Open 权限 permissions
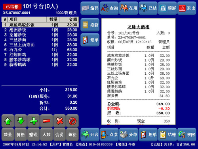 click(x=187, y=135)
